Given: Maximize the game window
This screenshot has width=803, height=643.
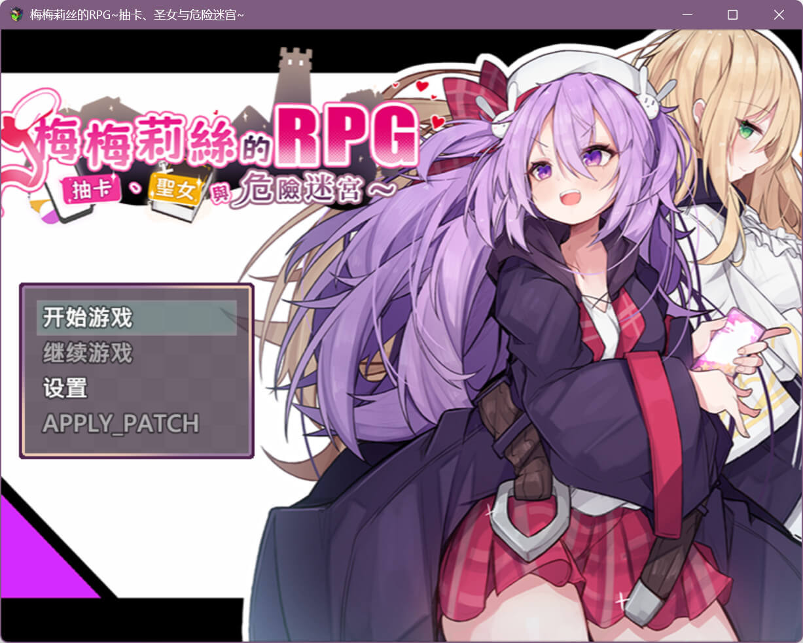Looking at the screenshot, I should 732,14.
